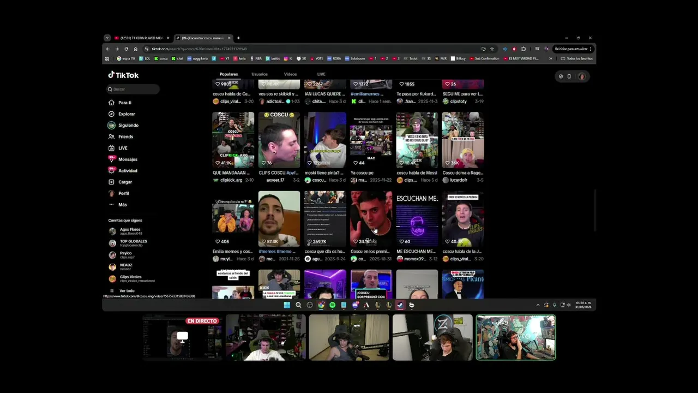Open a new browser tab

(x=238, y=38)
